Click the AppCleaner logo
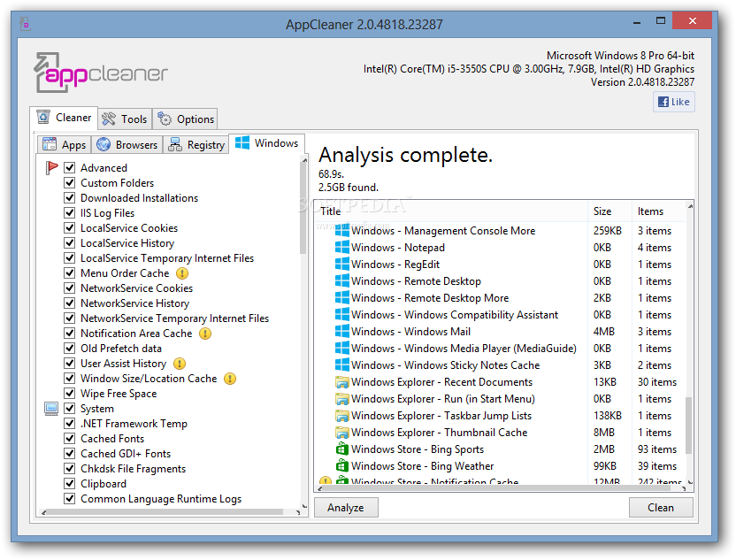Image resolution: width=736 pixels, height=560 pixels. pos(101,73)
